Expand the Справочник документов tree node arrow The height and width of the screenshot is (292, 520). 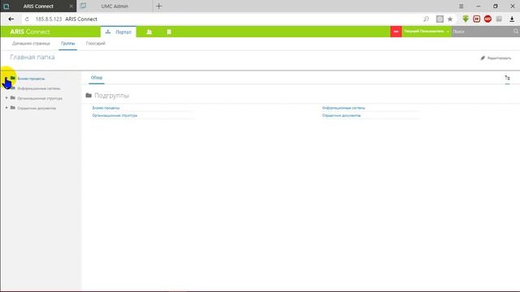(6, 108)
